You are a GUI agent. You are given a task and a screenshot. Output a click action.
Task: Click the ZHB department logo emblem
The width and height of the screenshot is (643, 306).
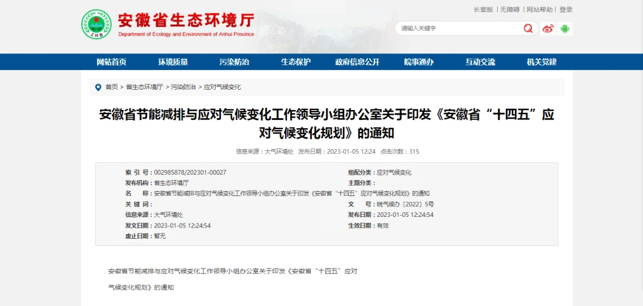(x=96, y=25)
